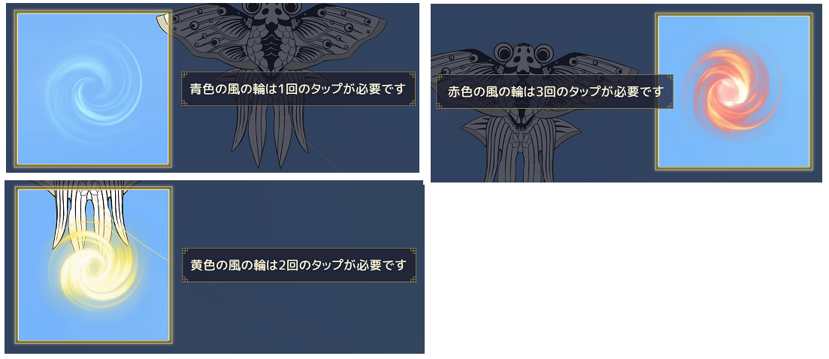The width and height of the screenshot is (829, 359).
Task: Click the kite's tail streamers in top-left panel
Action: (270, 134)
